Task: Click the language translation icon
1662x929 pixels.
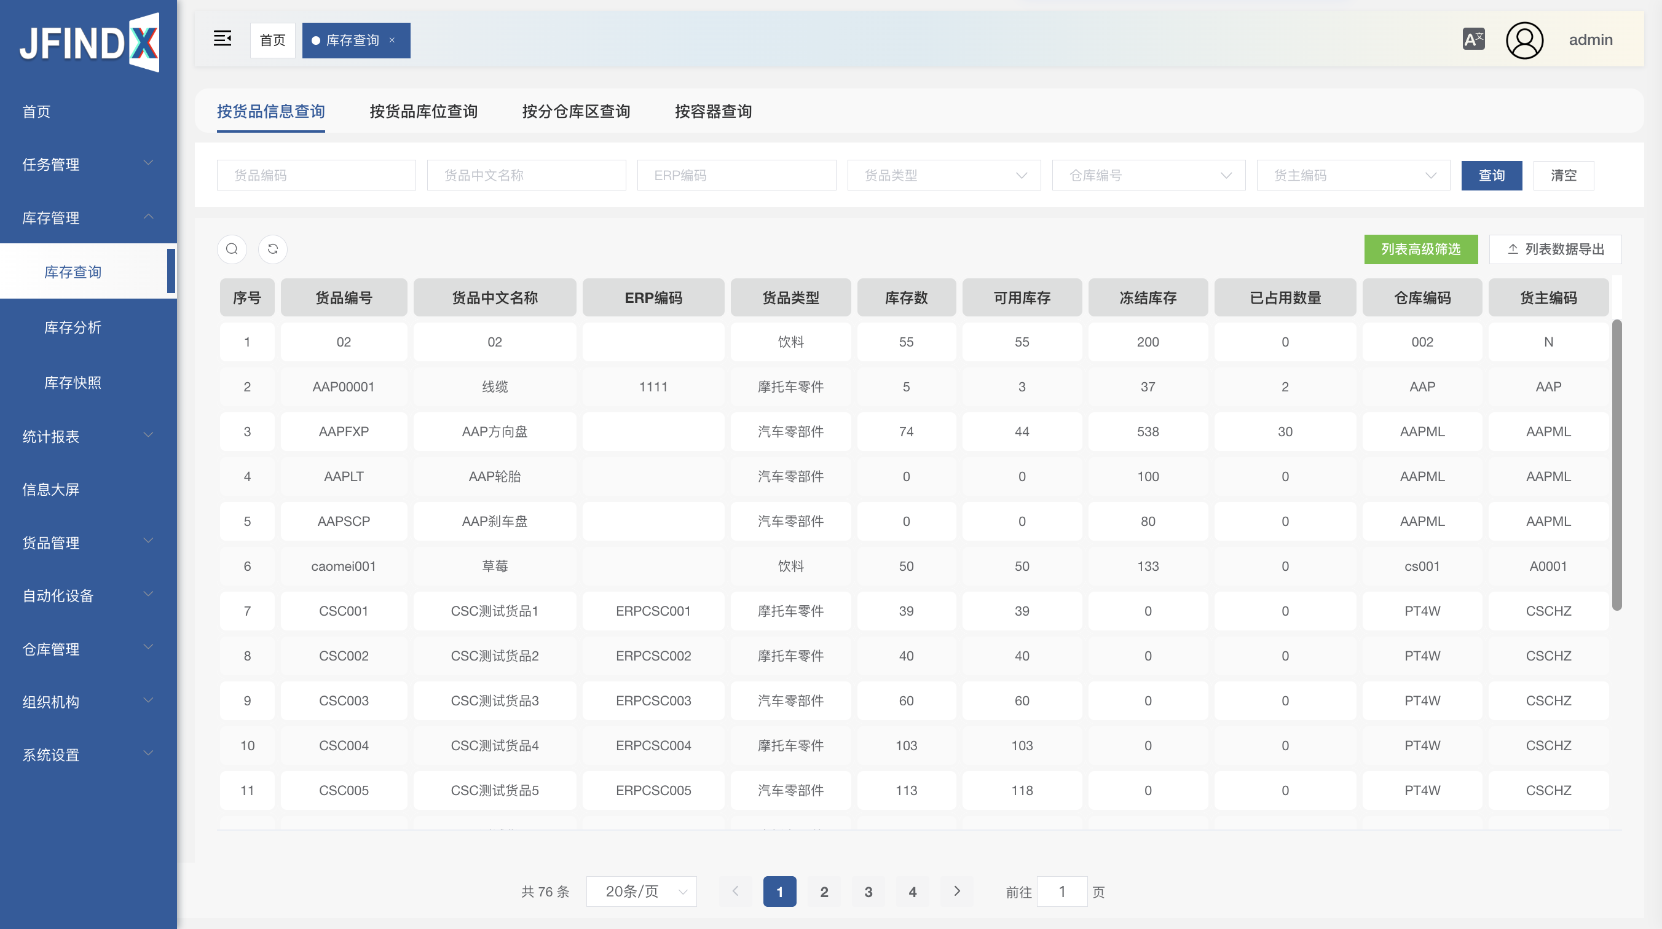Action: click(x=1473, y=39)
